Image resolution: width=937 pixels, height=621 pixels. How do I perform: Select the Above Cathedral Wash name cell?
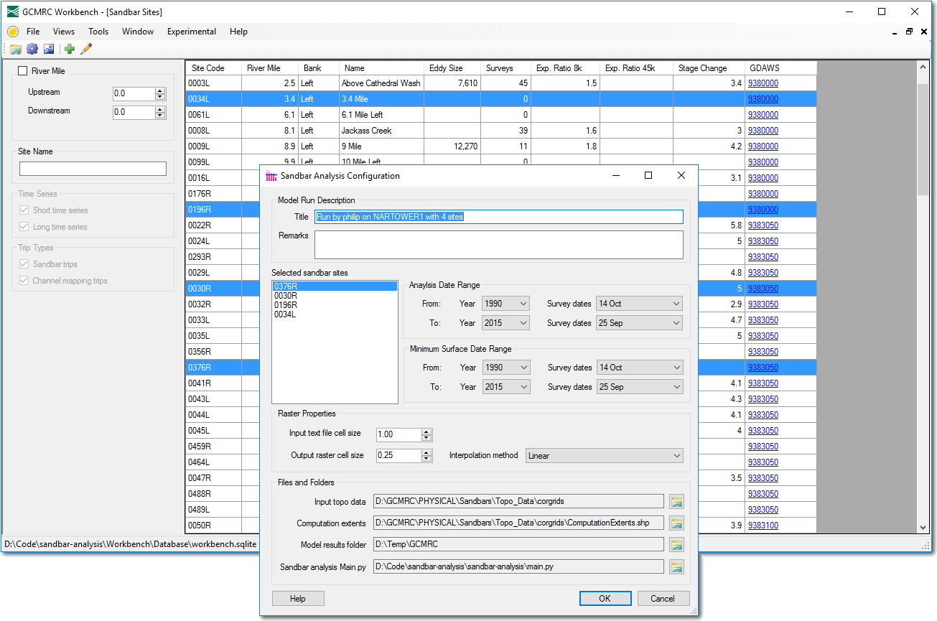coord(381,83)
